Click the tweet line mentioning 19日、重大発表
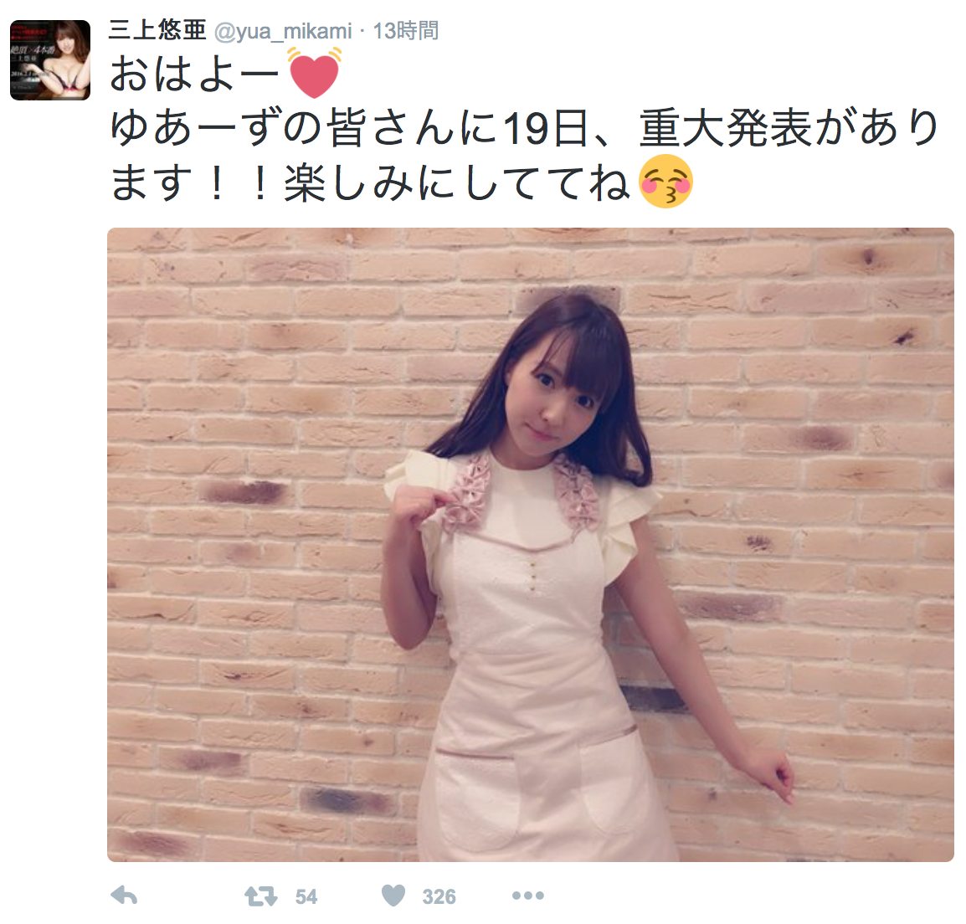 click(x=524, y=127)
